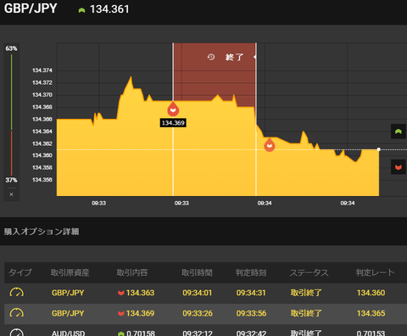Click the gauge icon in 09:34:01 row
The height and width of the screenshot is (336, 407).
point(17,293)
